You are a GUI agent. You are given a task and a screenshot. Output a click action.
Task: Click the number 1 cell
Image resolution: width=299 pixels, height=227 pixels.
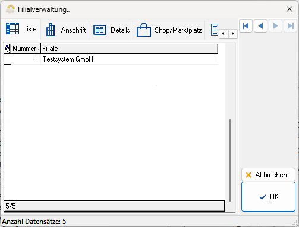tap(26, 59)
